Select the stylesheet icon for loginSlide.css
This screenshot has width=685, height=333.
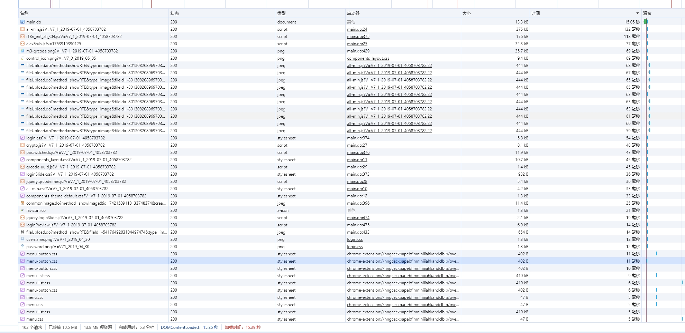coord(22,174)
